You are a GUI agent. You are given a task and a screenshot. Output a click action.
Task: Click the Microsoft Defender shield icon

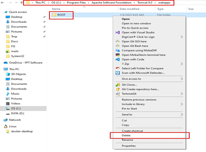click(118, 73)
